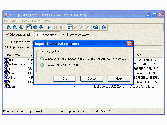Screen dimensions: 167x125
Task: Maximize the LCP main window
Action: click(154, 15)
